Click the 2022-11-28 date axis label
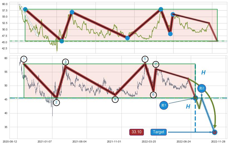Viewport: 229px width, 145px height. click(x=218, y=141)
